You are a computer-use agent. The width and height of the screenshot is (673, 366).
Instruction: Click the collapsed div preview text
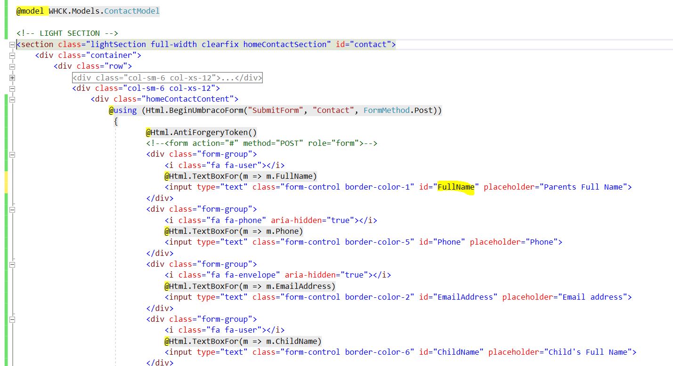pos(166,78)
